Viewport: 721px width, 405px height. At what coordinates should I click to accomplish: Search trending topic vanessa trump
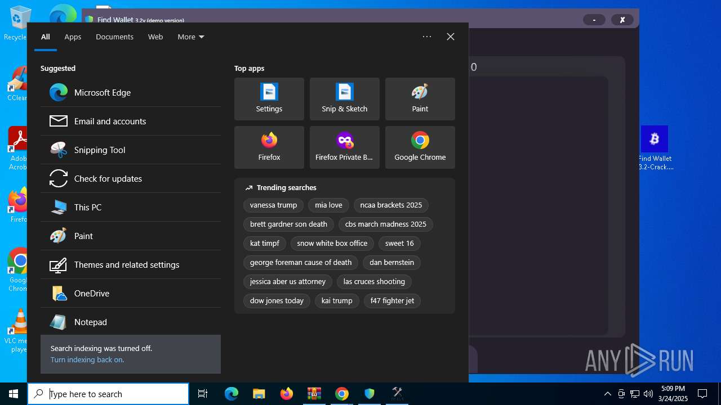pos(273,205)
